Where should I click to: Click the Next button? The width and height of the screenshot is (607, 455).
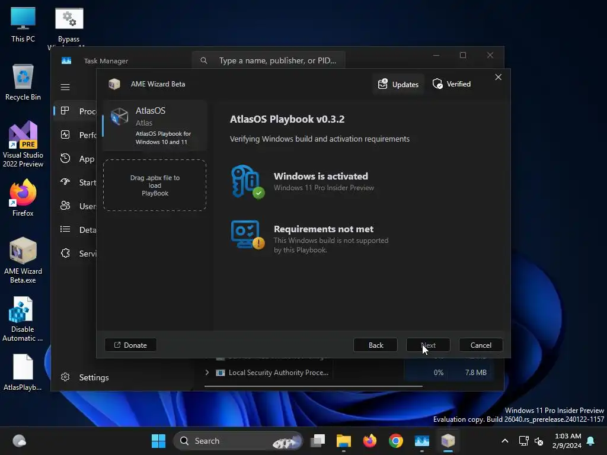click(428, 345)
